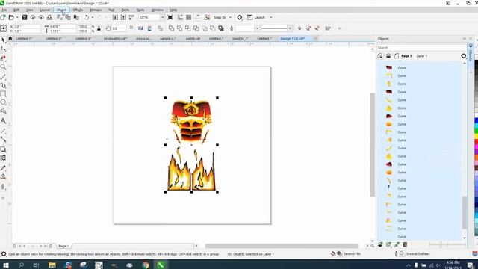
Task: Click the New document icon
Action: (3, 17)
